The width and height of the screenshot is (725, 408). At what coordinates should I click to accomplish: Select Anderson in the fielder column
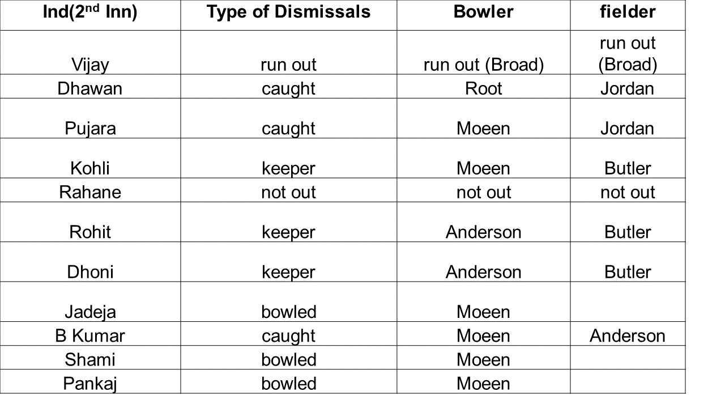click(x=628, y=335)
